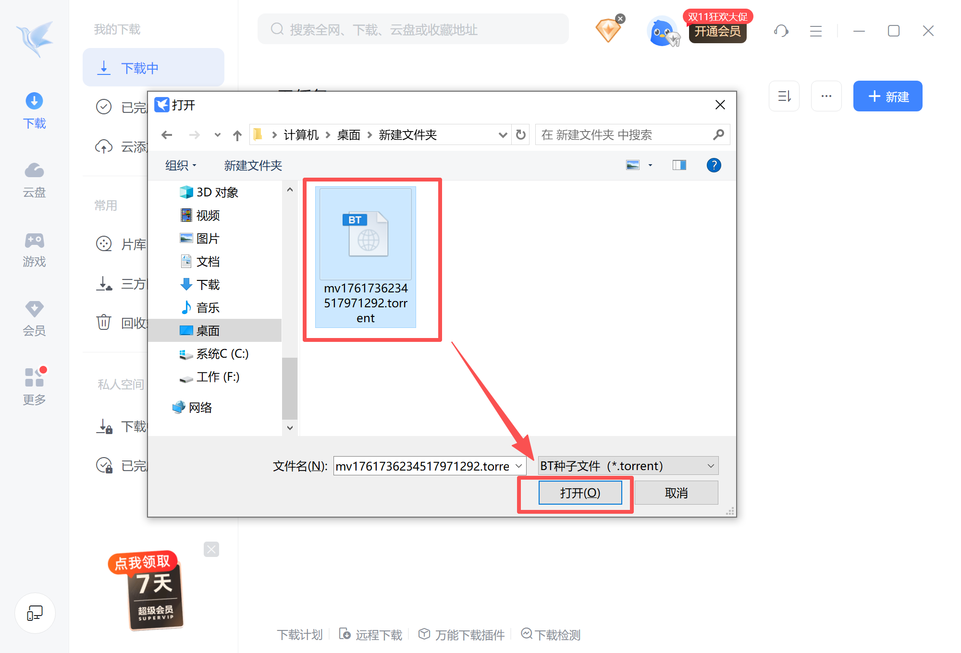This screenshot has width=961, height=653.
Task: Select Desktop in the navigation tree
Action: click(x=208, y=330)
